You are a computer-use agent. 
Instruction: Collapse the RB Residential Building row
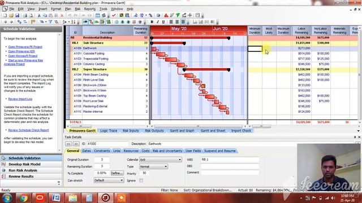click(x=68, y=38)
